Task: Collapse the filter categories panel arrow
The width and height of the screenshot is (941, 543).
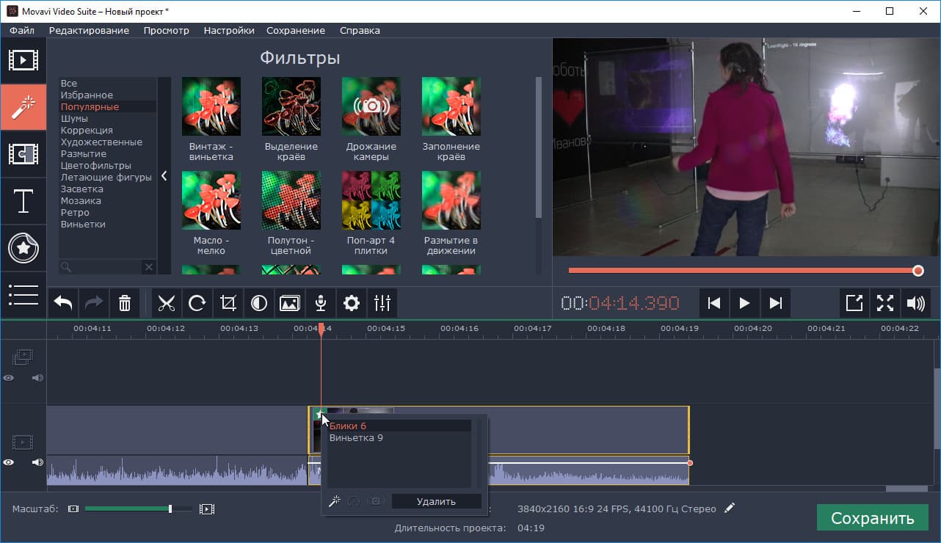Action: (164, 176)
